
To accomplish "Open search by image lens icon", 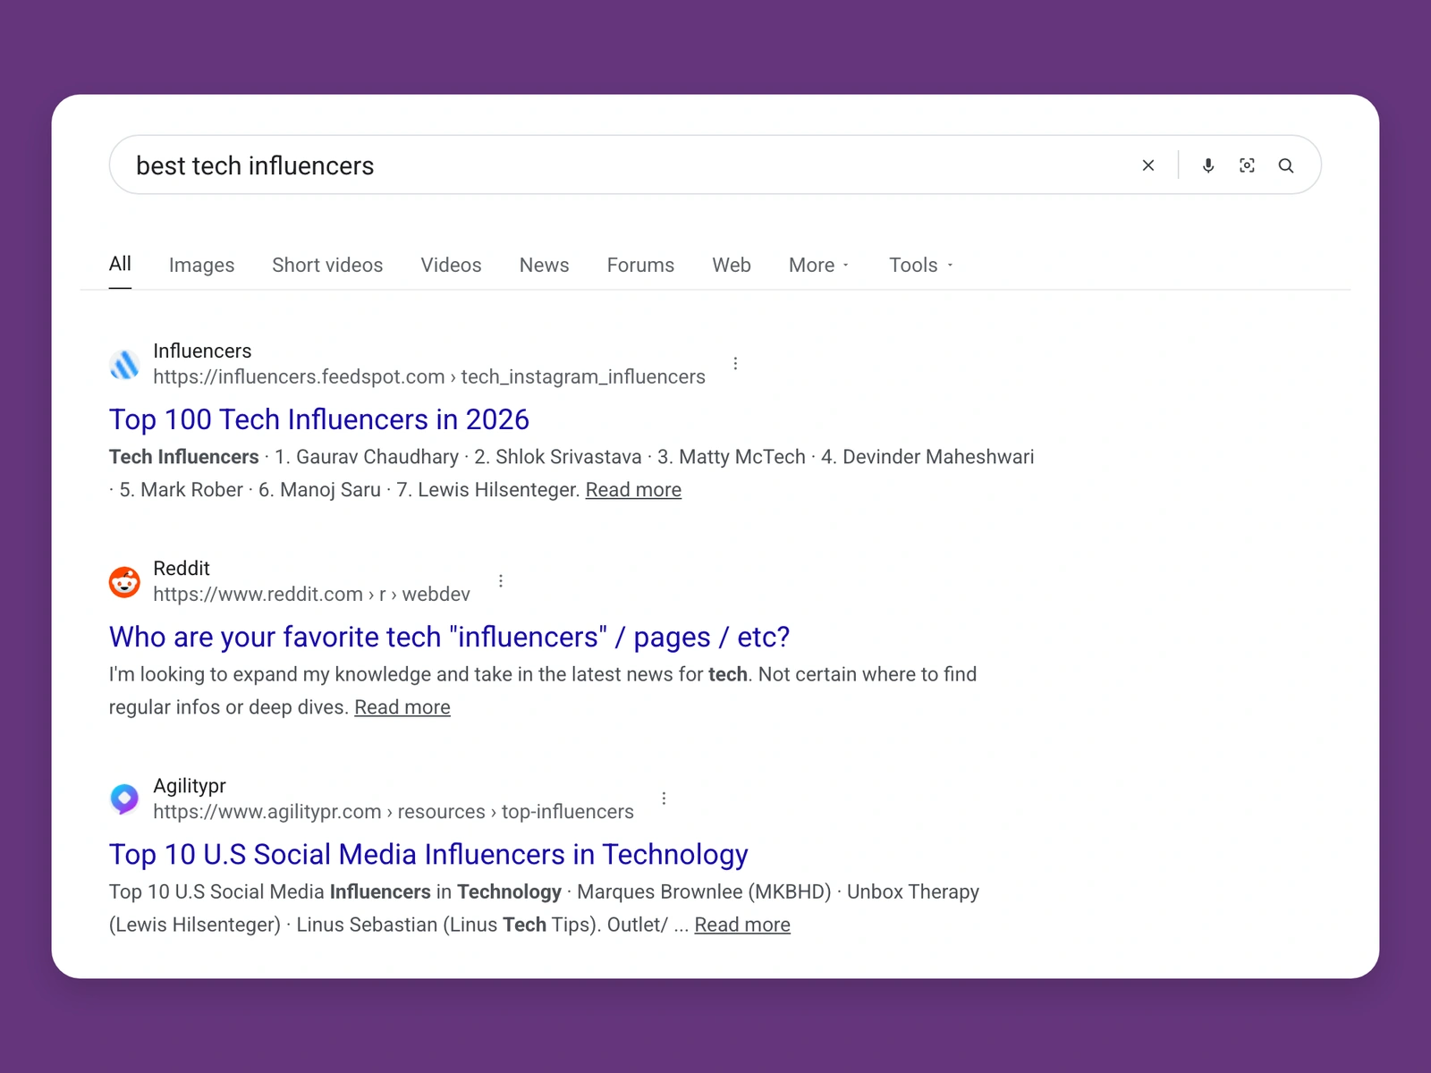I will click(1247, 165).
